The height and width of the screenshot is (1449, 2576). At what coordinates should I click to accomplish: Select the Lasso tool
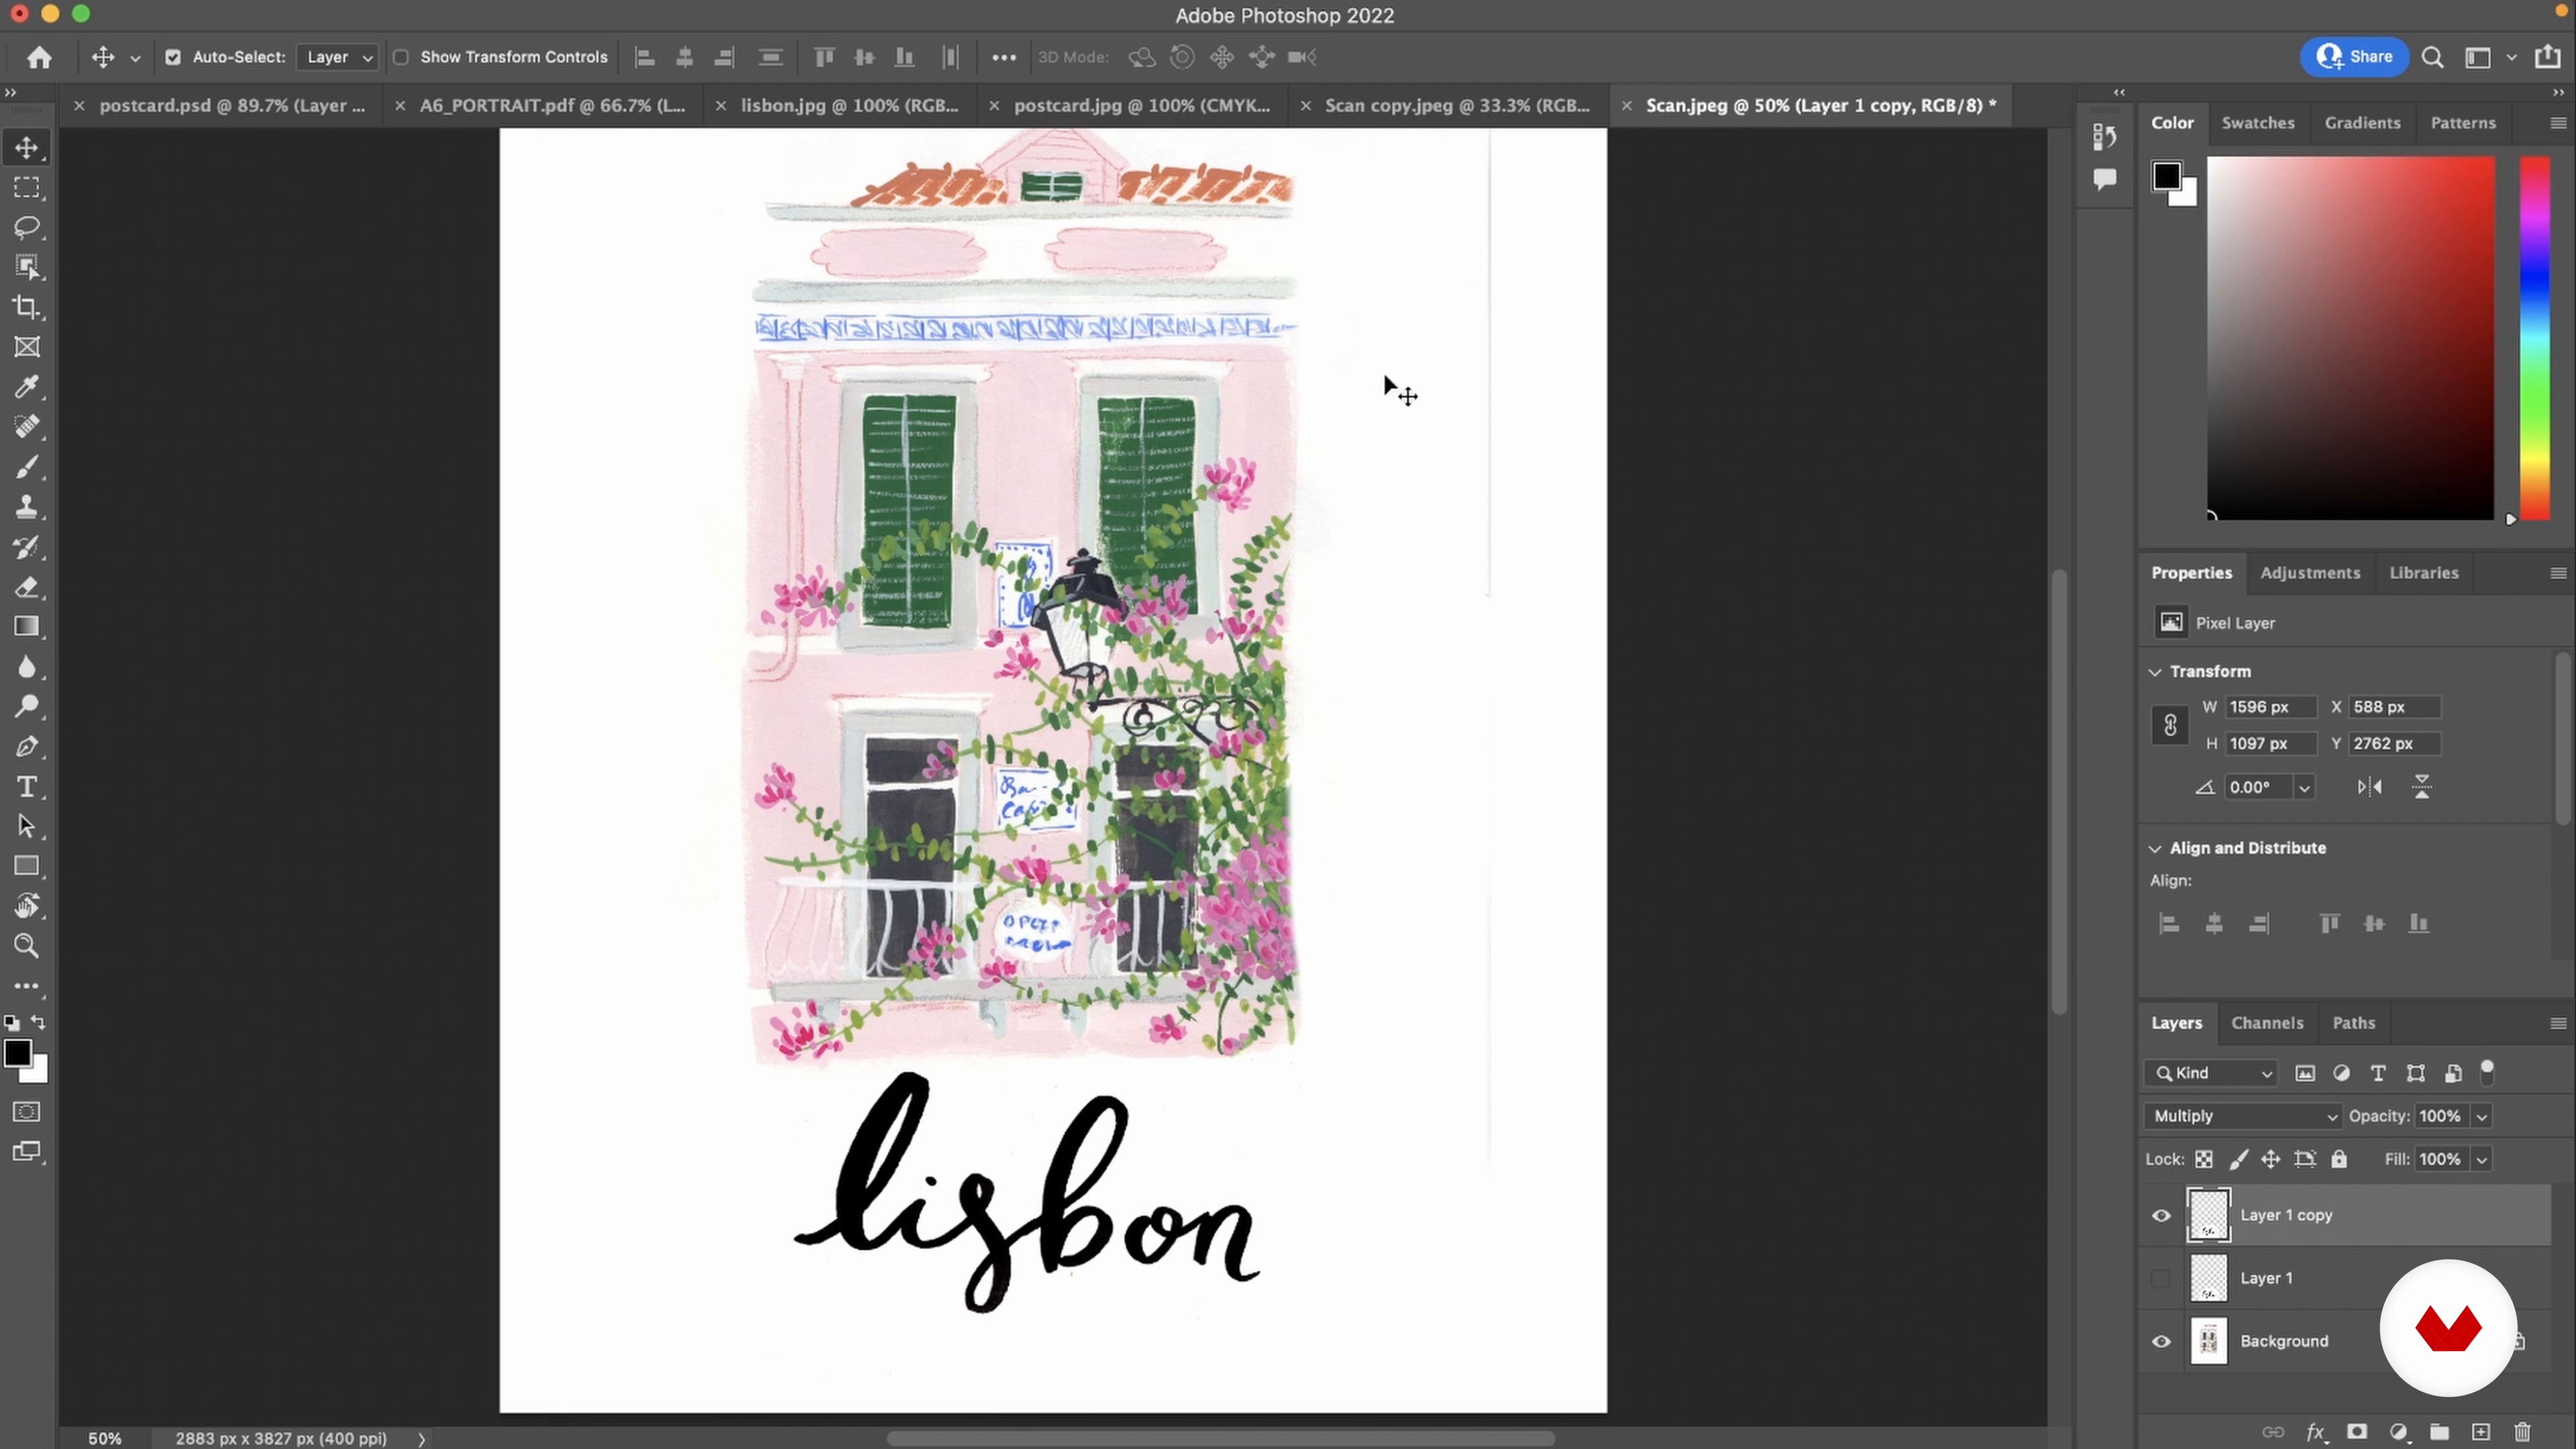click(x=27, y=228)
